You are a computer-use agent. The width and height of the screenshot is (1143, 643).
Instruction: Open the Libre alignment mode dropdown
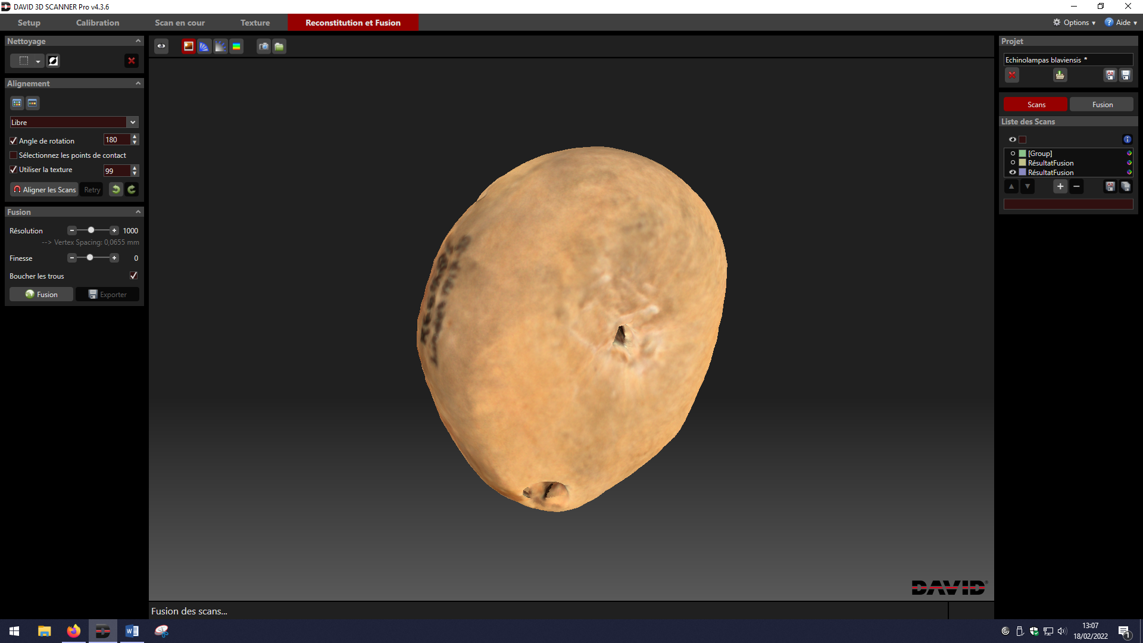pos(133,122)
